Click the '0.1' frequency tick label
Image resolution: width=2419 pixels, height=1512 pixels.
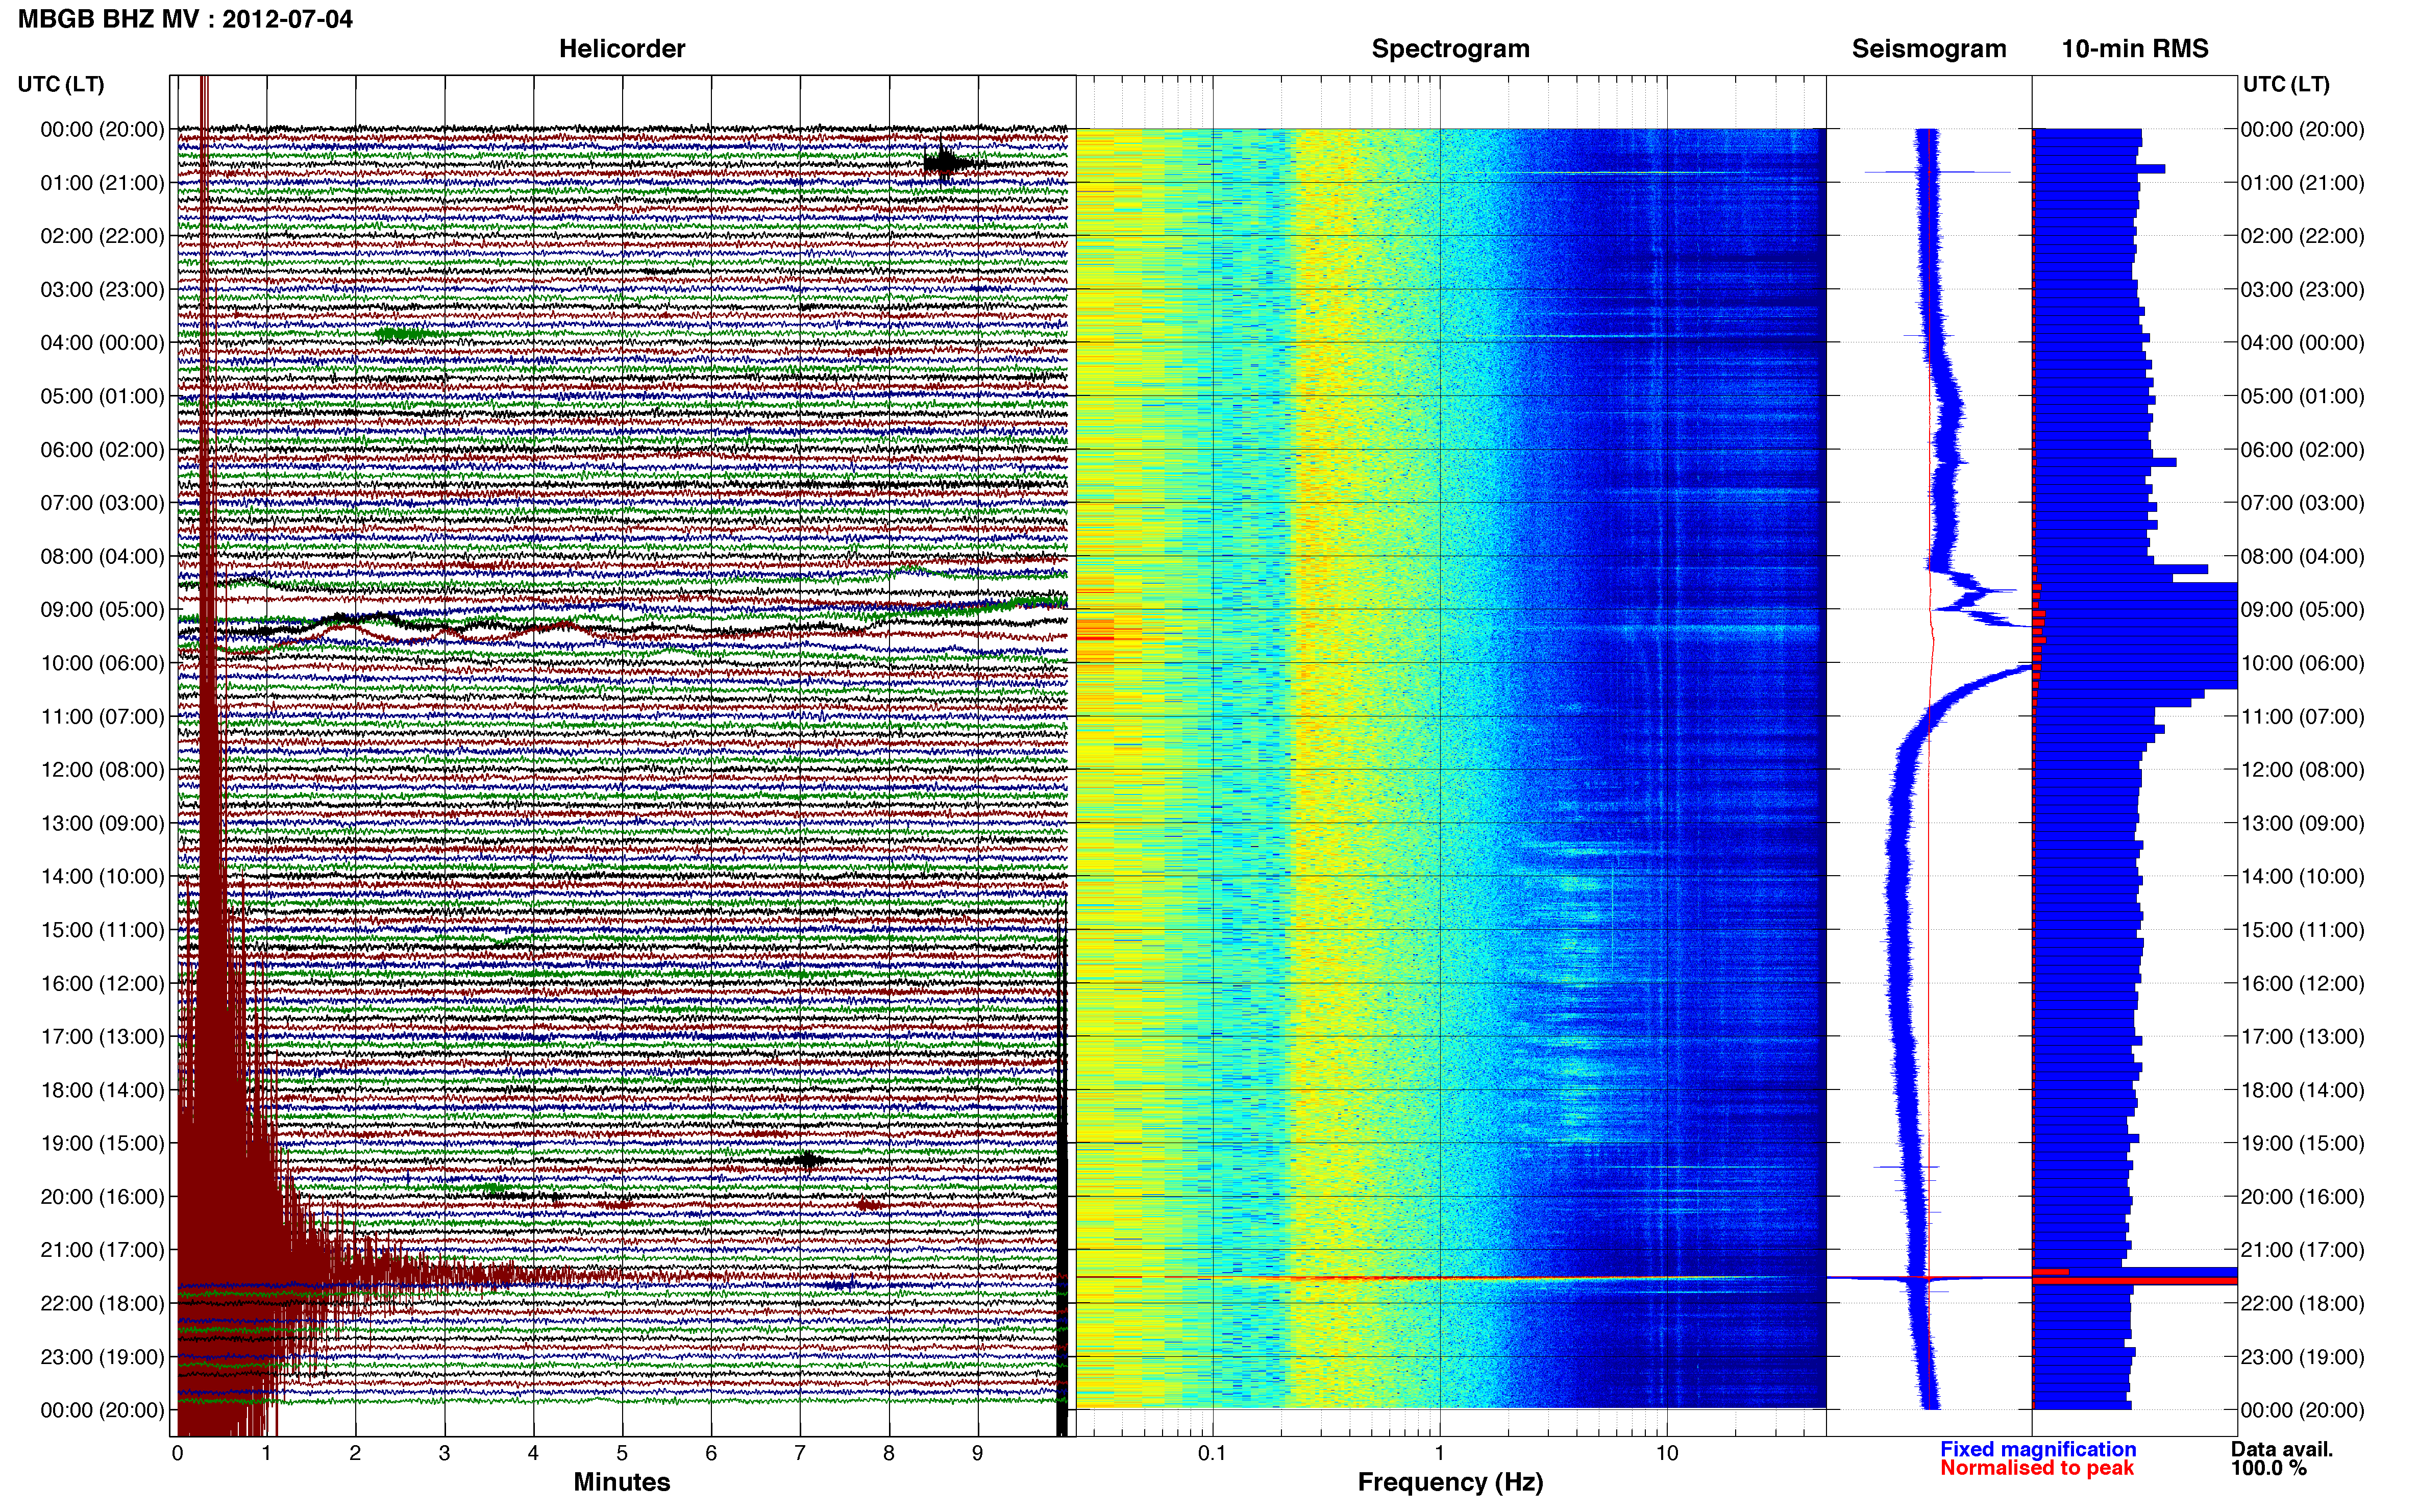pyautogui.click(x=1212, y=1453)
